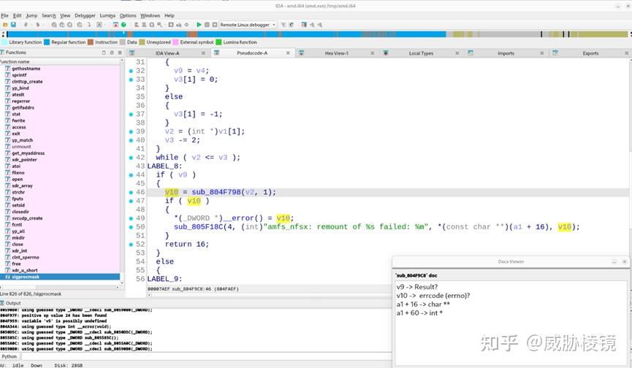Click the IDA View-A tab icon
The image size is (632, 368).
(132, 53)
